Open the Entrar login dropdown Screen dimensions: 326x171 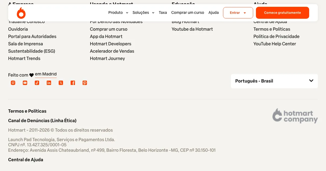pyautogui.click(x=238, y=13)
